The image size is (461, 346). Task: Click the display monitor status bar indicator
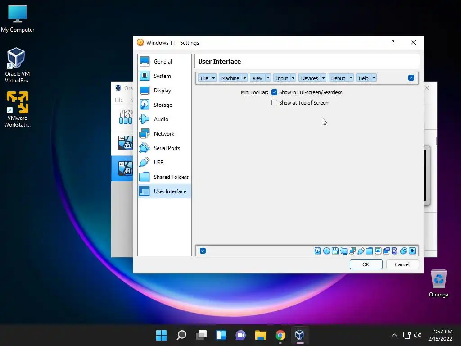pyautogui.click(x=378, y=250)
